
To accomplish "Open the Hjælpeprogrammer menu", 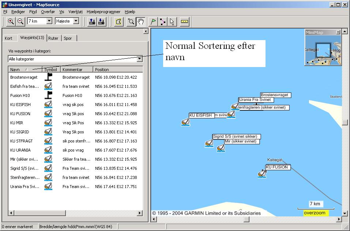I will pyautogui.click(x=104, y=12).
